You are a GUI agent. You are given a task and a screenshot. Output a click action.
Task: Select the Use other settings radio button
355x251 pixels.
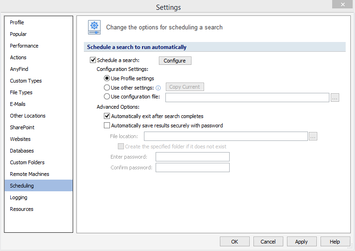(x=107, y=88)
